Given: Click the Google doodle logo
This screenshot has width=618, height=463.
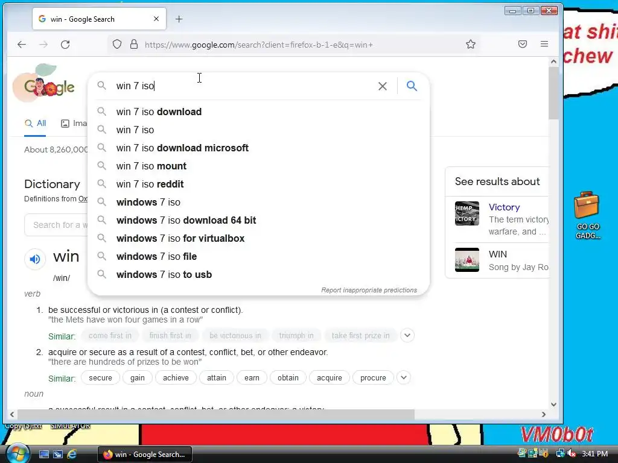Looking at the screenshot, I should [43, 83].
